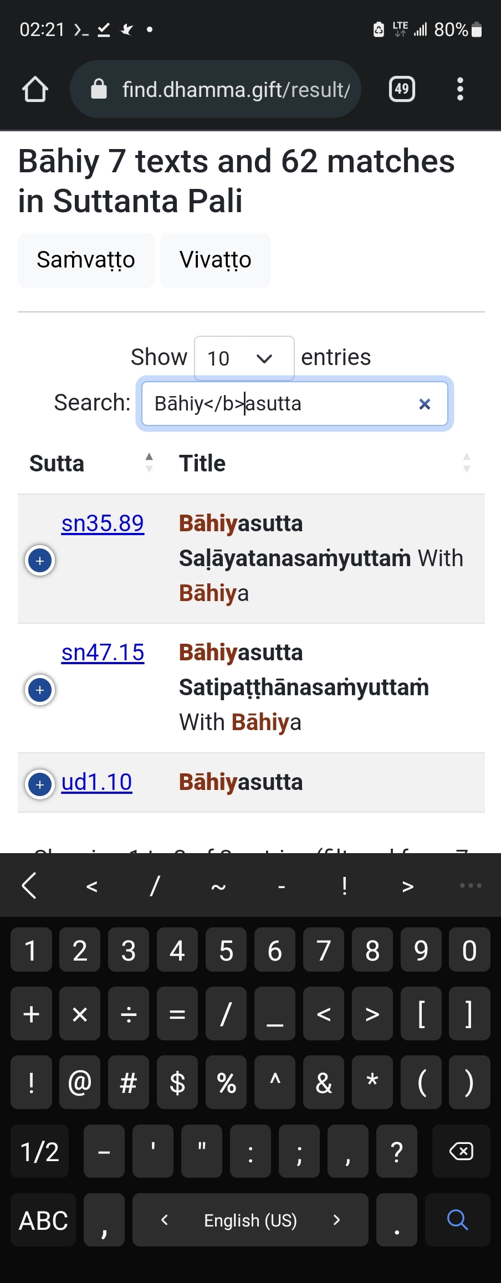Open more options on the keyboard toolbar
This screenshot has height=1283, width=501.
pyautogui.click(x=471, y=885)
